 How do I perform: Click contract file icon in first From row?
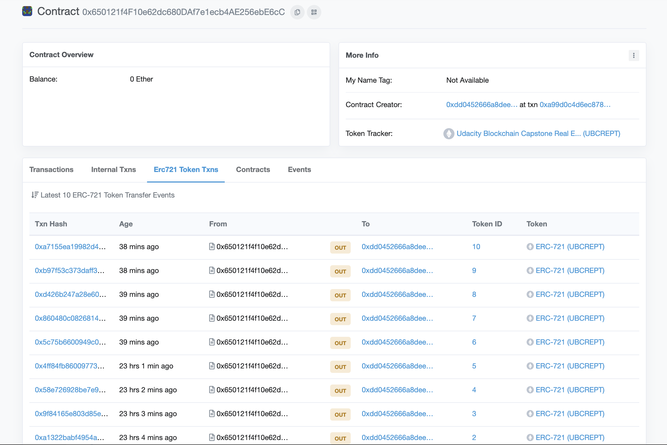(x=212, y=246)
